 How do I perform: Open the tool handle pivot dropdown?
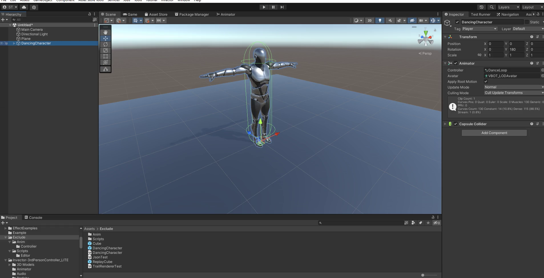click(x=108, y=21)
